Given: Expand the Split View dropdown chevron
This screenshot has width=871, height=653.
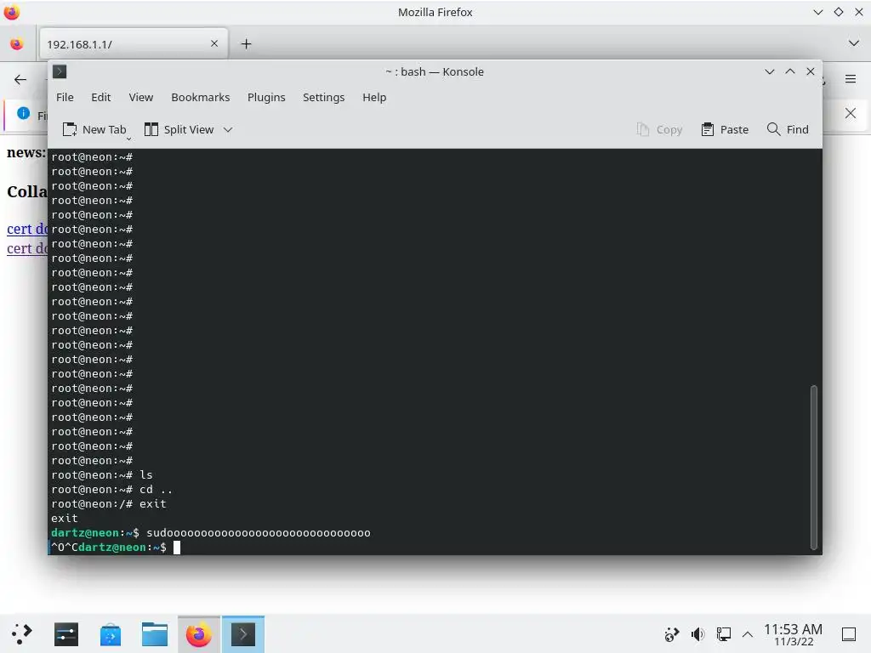Looking at the screenshot, I should (228, 130).
